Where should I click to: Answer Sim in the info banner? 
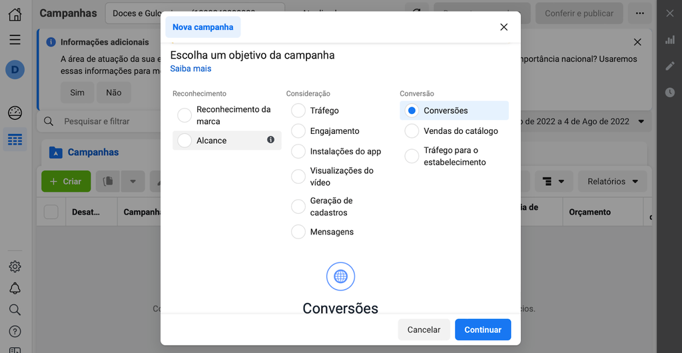coord(77,93)
